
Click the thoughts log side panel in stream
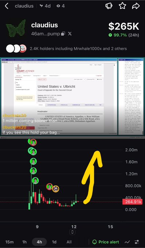click(131, 96)
